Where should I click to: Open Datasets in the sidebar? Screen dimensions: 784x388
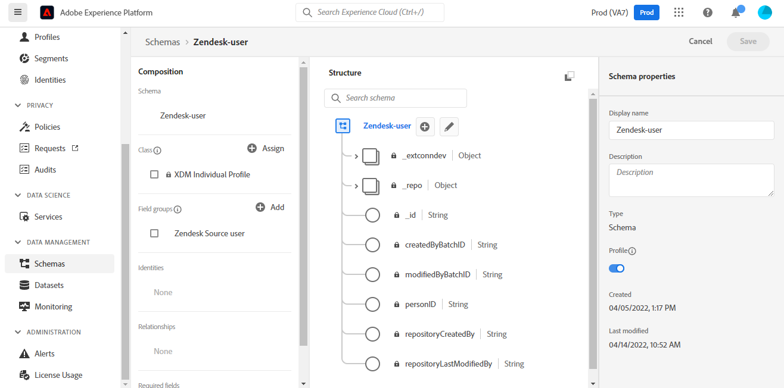49,285
